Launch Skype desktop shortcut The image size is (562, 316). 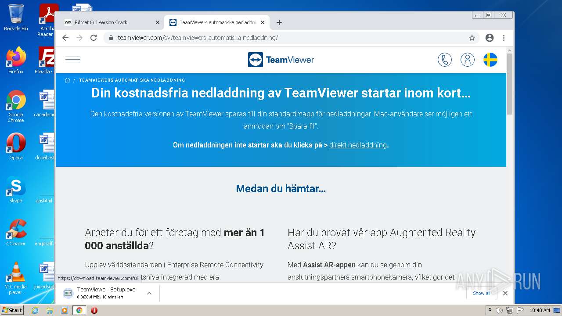16,190
